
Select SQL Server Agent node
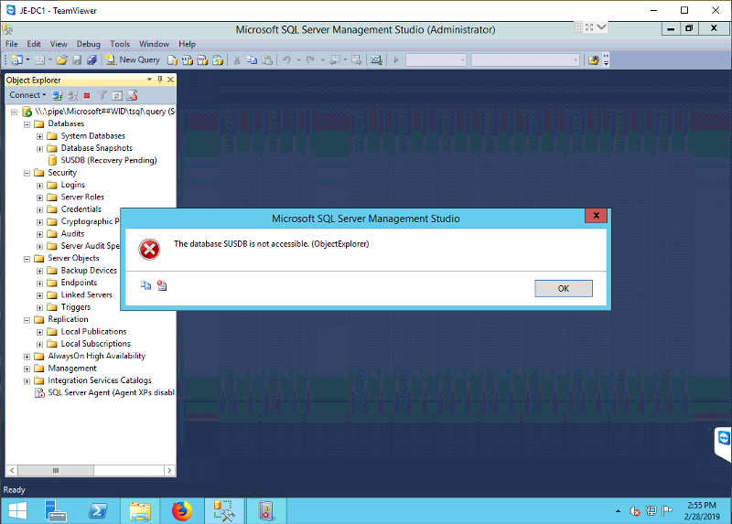pos(111,392)
